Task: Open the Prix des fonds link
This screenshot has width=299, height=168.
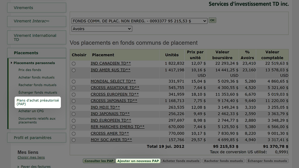Action: click(x=30, y=70)
